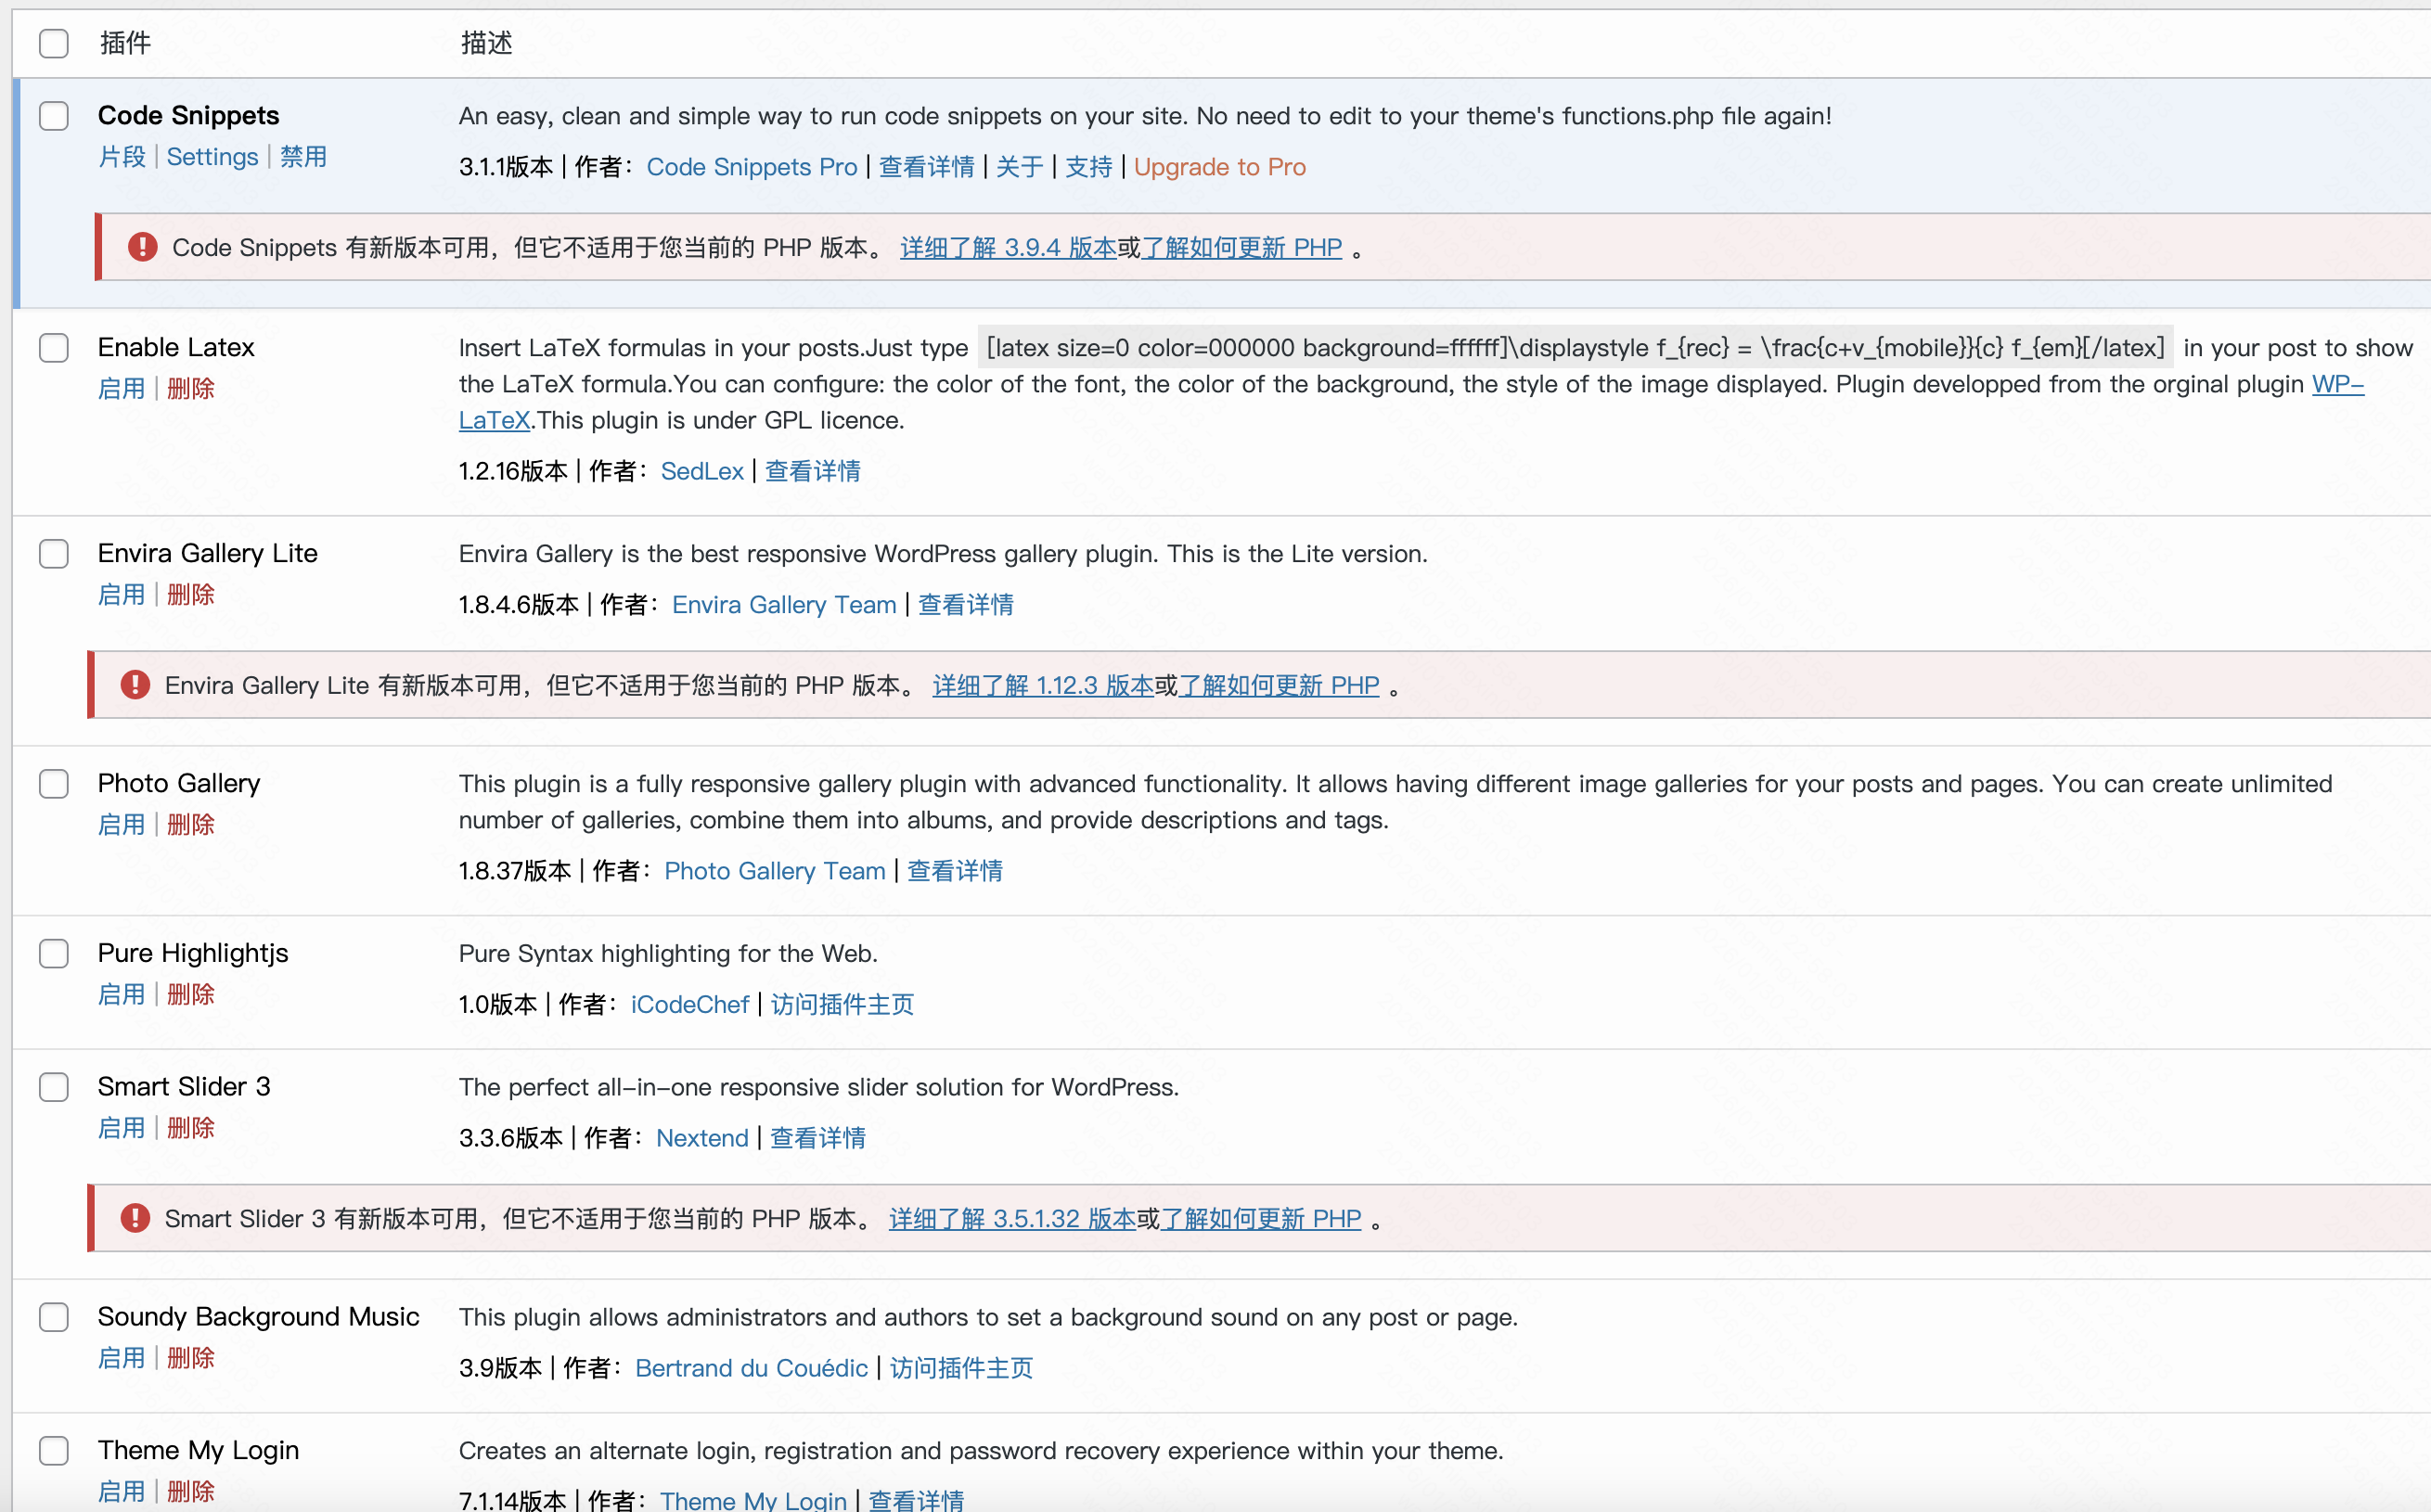The width and height of the screenshot is (2431, 1512).
Task: Check the Code Snippets plugin checkbox
Action: coord(54,116)
